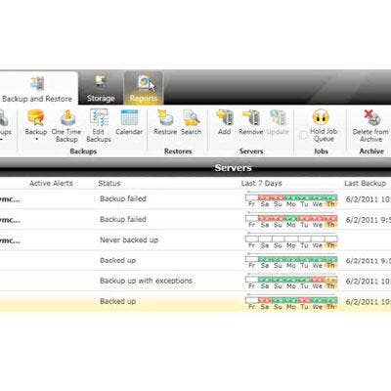The width and height of the screenshot is (391, 391).
Task: Click the Restore icon
Action: click(165, 122)
